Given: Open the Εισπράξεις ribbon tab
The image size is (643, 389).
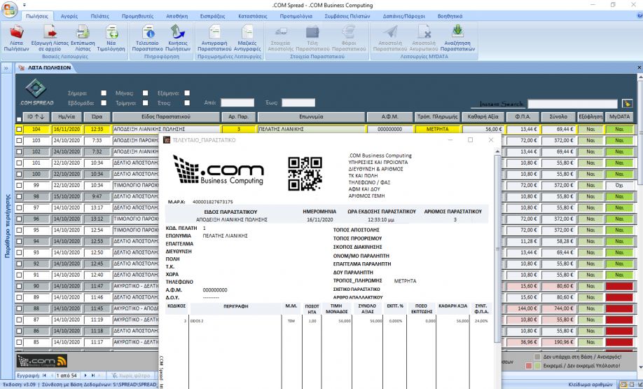Looking at the screenshot, I should point(212,16).
